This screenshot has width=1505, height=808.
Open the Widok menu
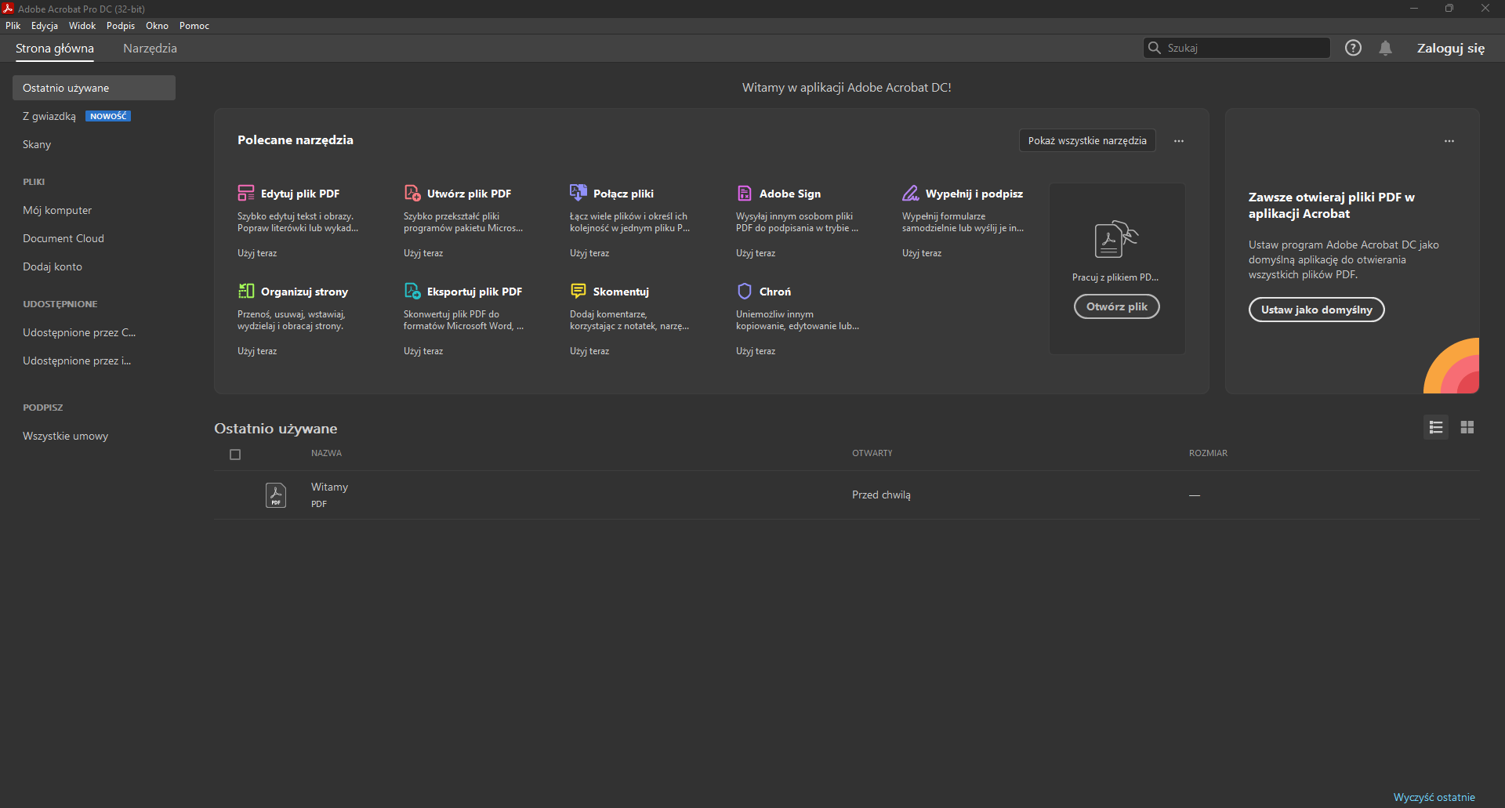(82, 26)
